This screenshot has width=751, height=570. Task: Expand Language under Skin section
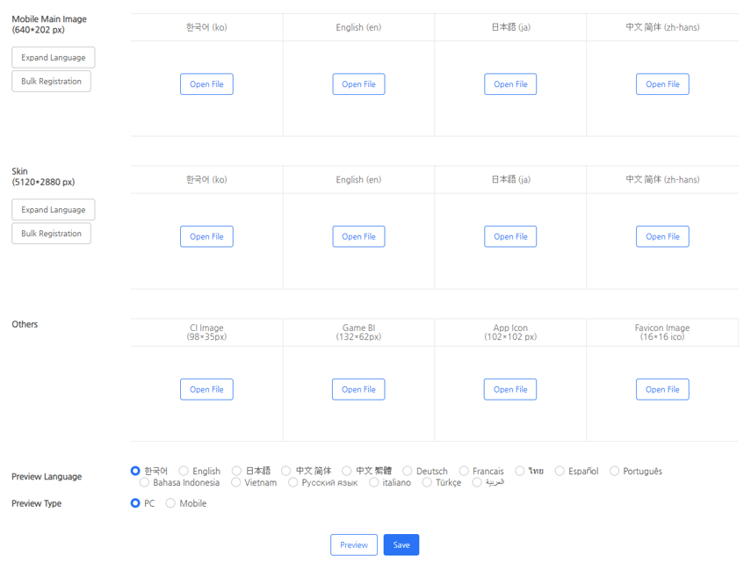tap(54, 210)
